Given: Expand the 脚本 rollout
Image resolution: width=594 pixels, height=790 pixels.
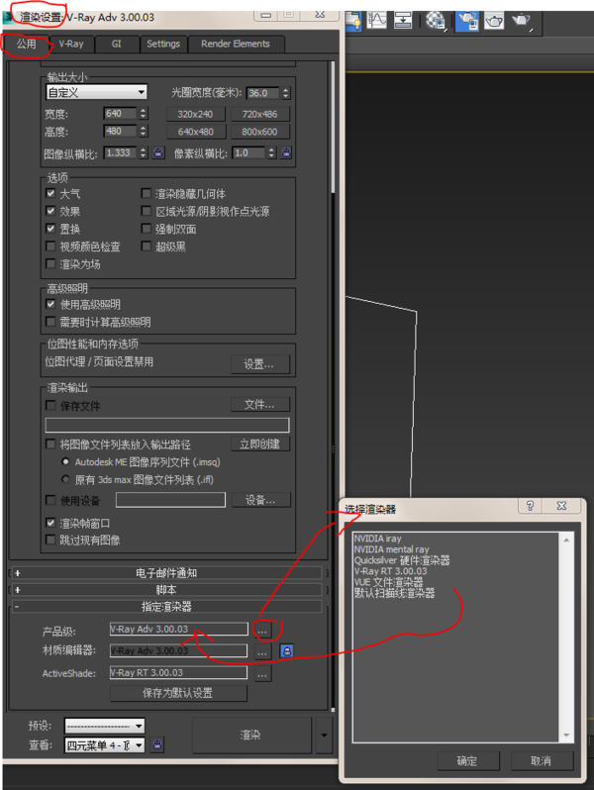Looking at the screenshot, I should coord(166,589).
